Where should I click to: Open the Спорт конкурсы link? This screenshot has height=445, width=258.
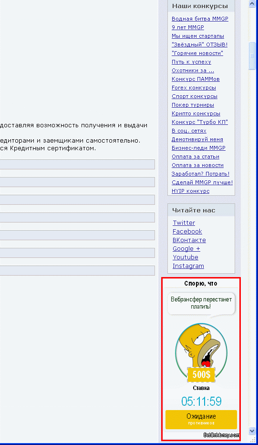(x=195, y=97)
